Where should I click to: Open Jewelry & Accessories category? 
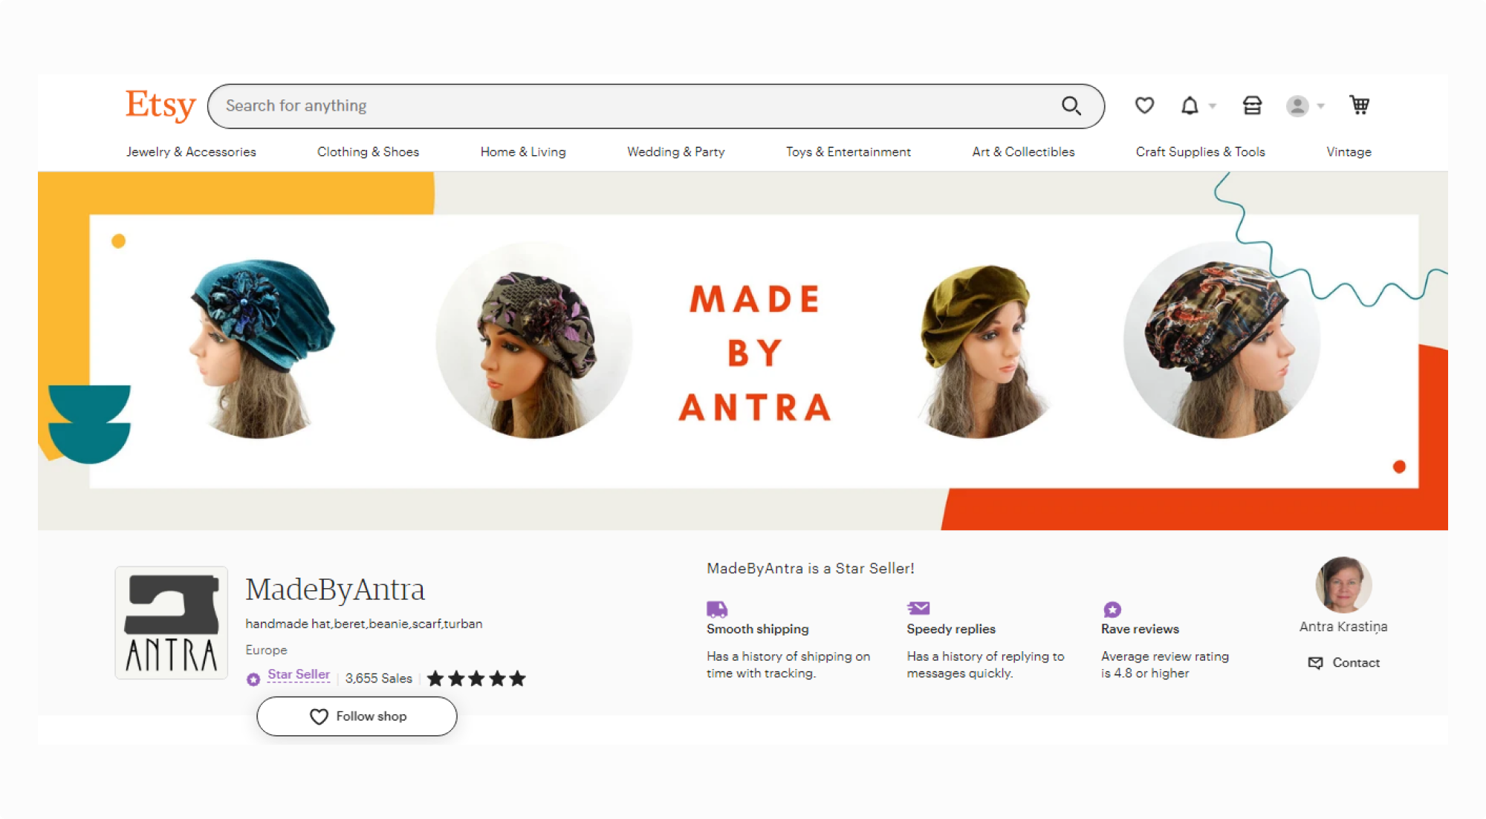[x=191, y=151]
